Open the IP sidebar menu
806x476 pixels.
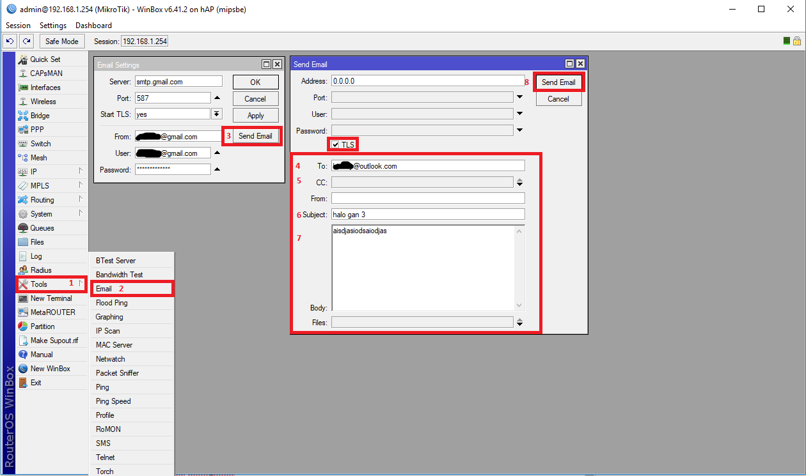pos(51,172)
